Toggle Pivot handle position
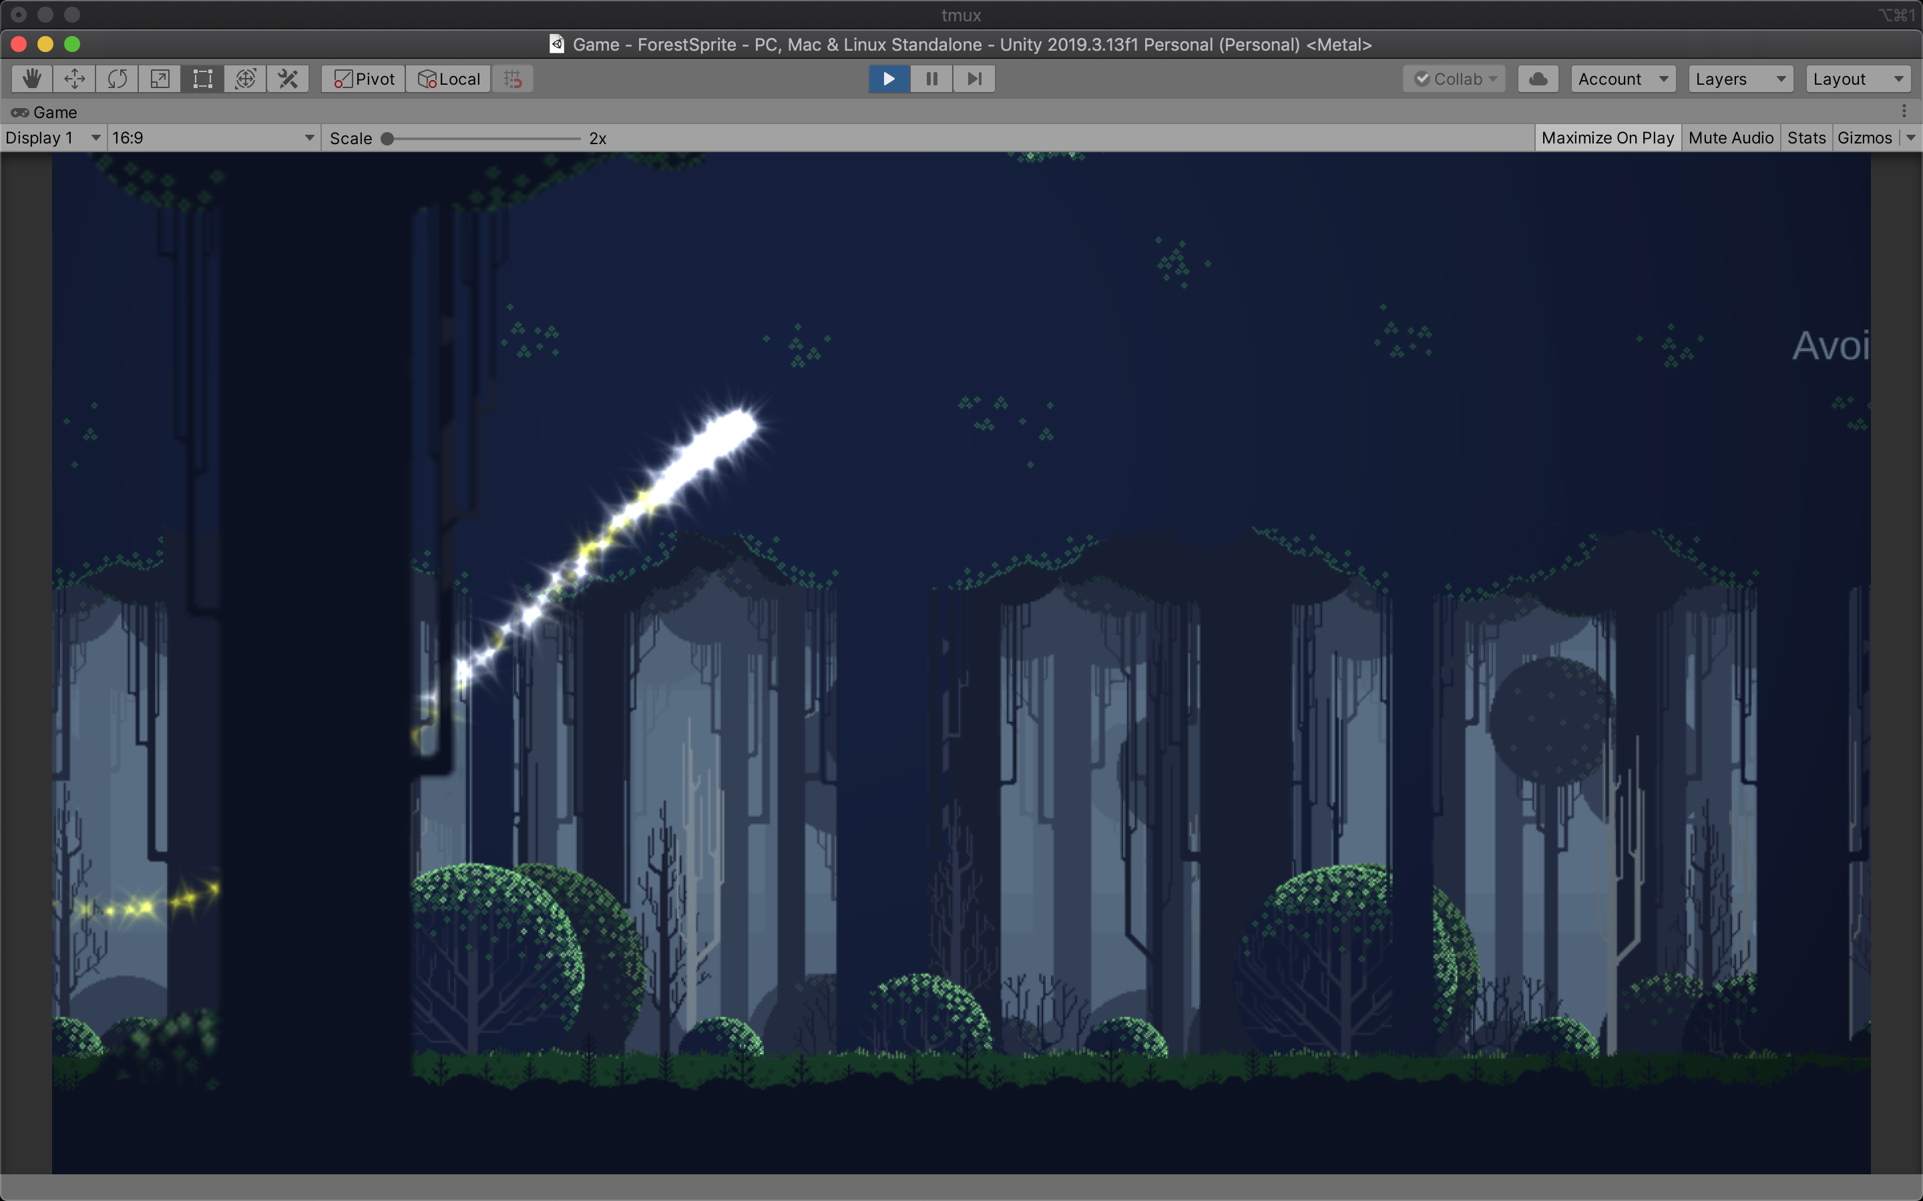This screenshot has height=1201, width=1923. point(364,79)
